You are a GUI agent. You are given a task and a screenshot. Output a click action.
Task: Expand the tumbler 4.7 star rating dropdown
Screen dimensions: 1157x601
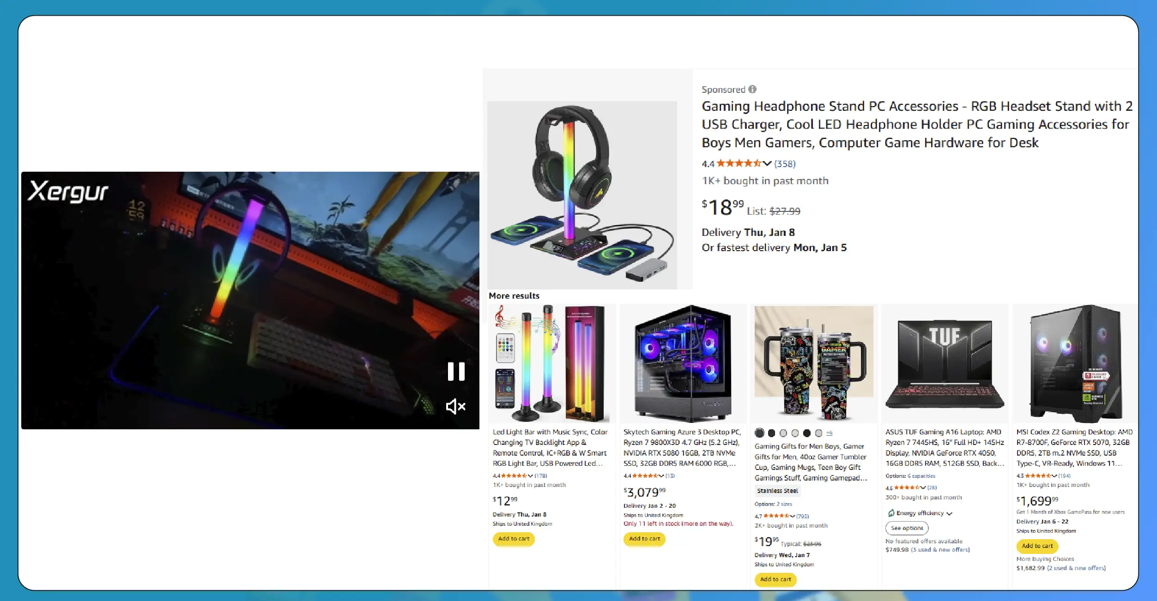792,516
